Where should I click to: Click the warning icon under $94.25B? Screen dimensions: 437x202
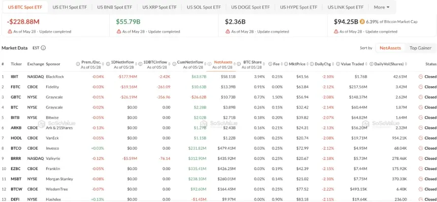click(x=336, y=31)
